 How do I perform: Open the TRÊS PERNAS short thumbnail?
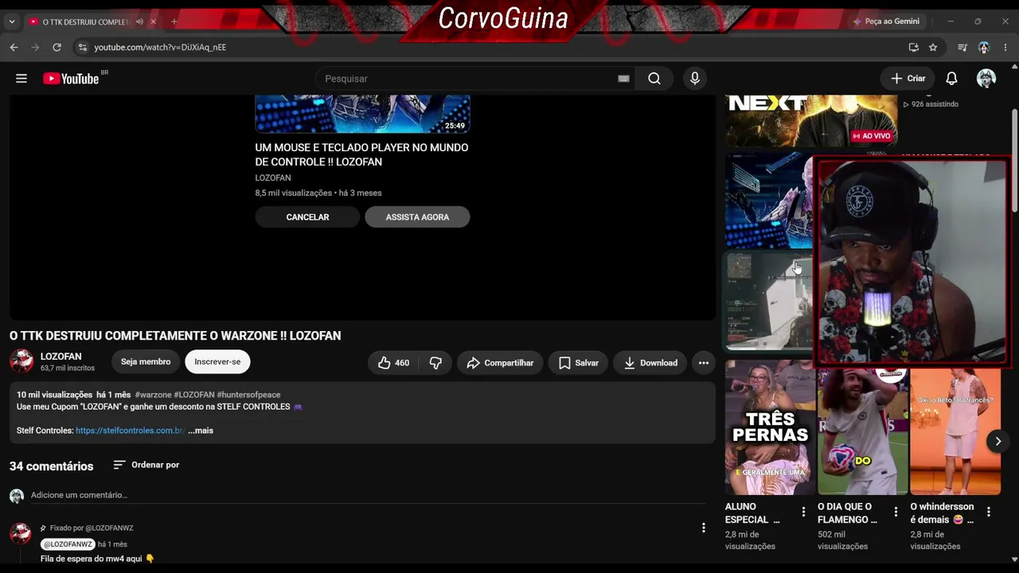770,428
